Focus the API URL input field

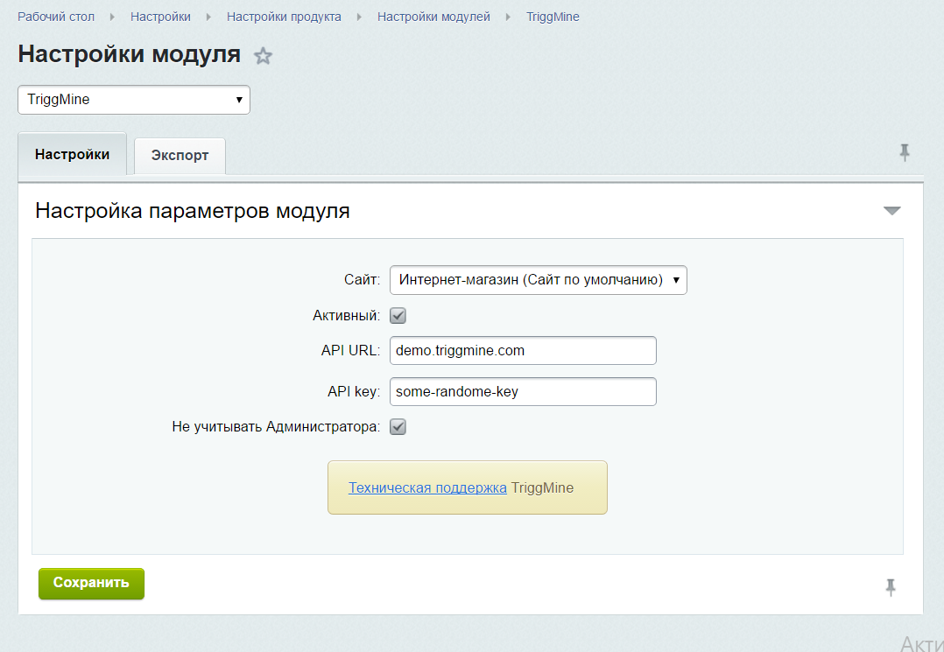pos(523,351)
